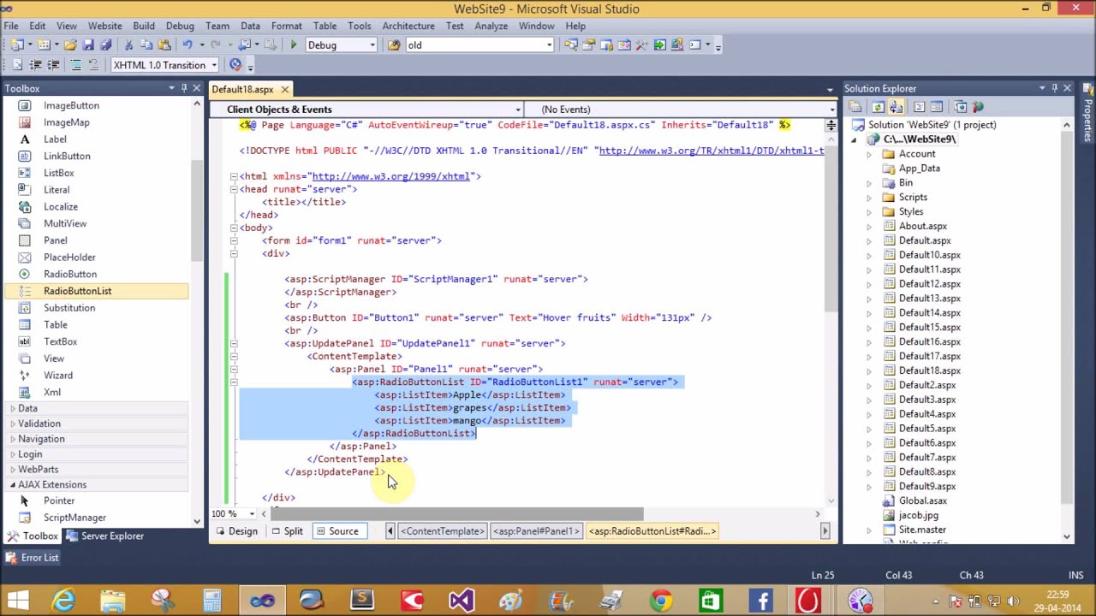Pin the Toolbox panel with auto-hide pushpin

[183, 88]
